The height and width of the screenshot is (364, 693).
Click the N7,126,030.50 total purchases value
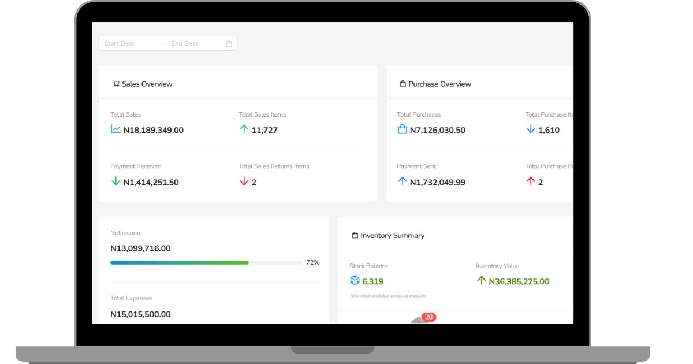click(x=438, y=130)
